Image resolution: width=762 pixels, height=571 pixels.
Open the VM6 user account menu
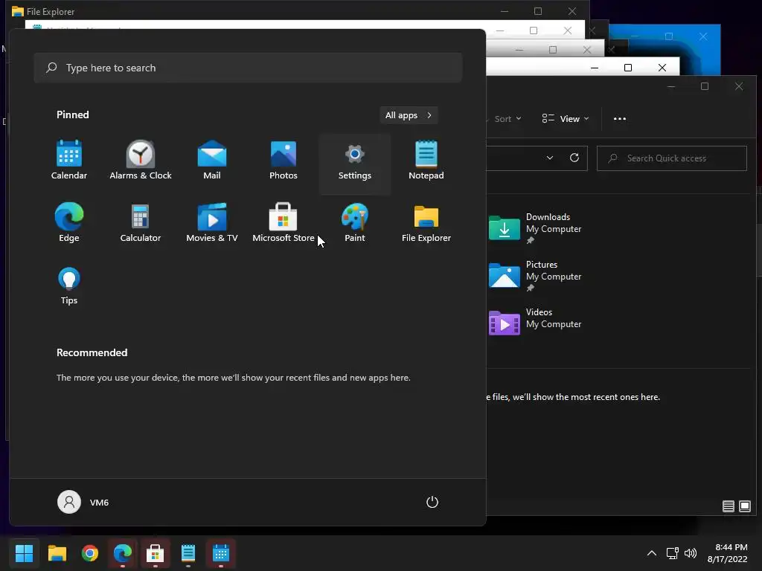(83, 502)
